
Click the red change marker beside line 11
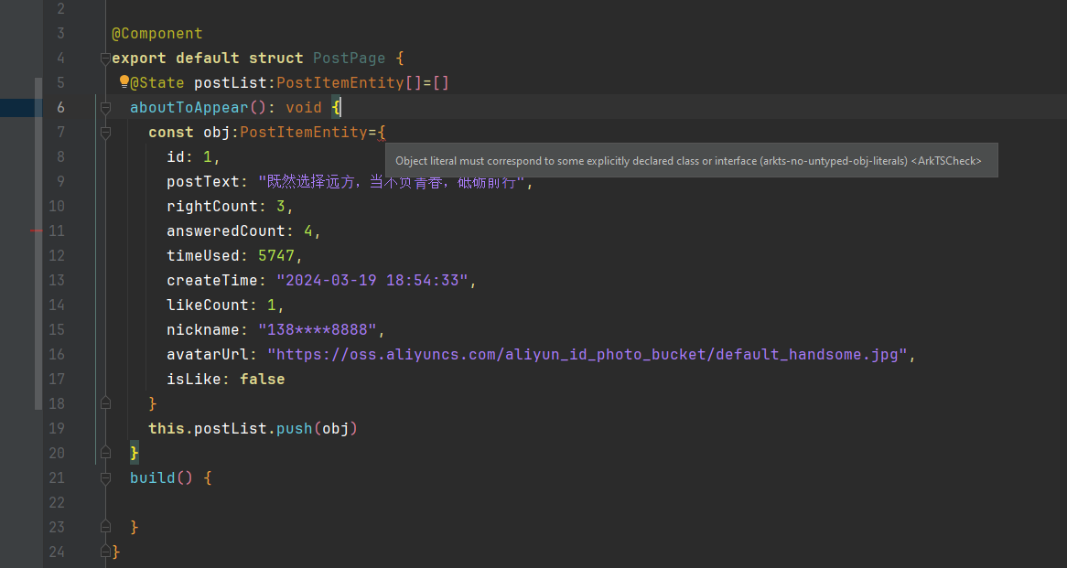click(x=37, y=231)
